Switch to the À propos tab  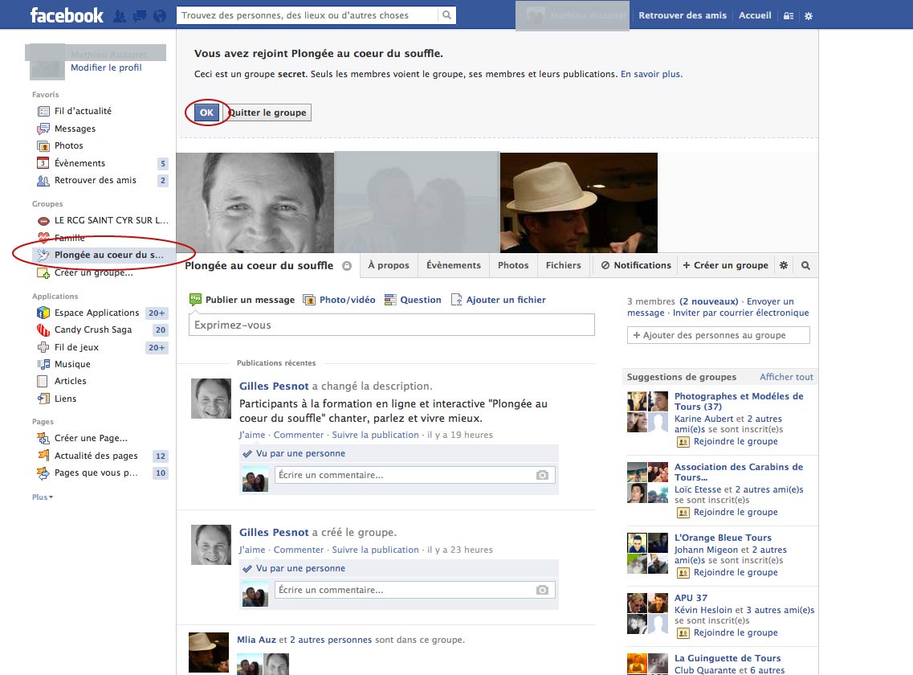[388, 265]
